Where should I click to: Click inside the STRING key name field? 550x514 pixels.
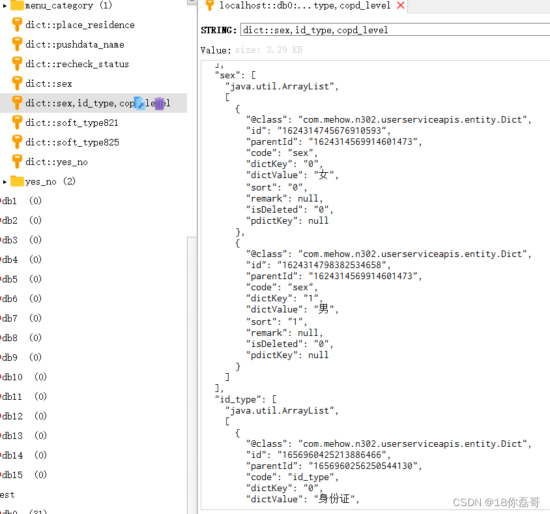[326, 29]
